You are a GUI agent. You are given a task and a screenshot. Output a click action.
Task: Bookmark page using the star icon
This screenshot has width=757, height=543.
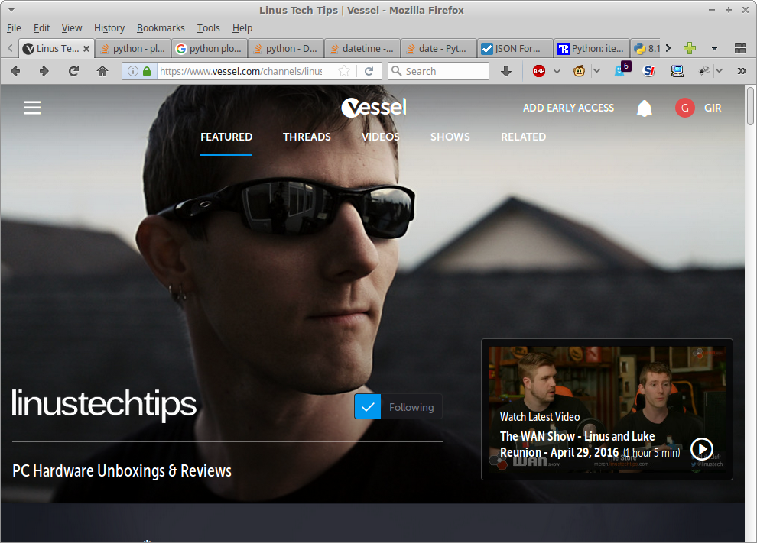pyautogui.click(x=344, y=71)
